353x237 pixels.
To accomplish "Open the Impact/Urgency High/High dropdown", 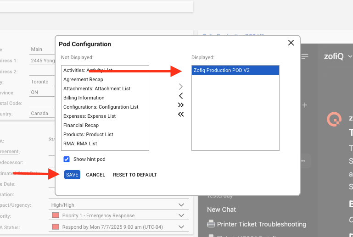I will (x=118, y=205).
